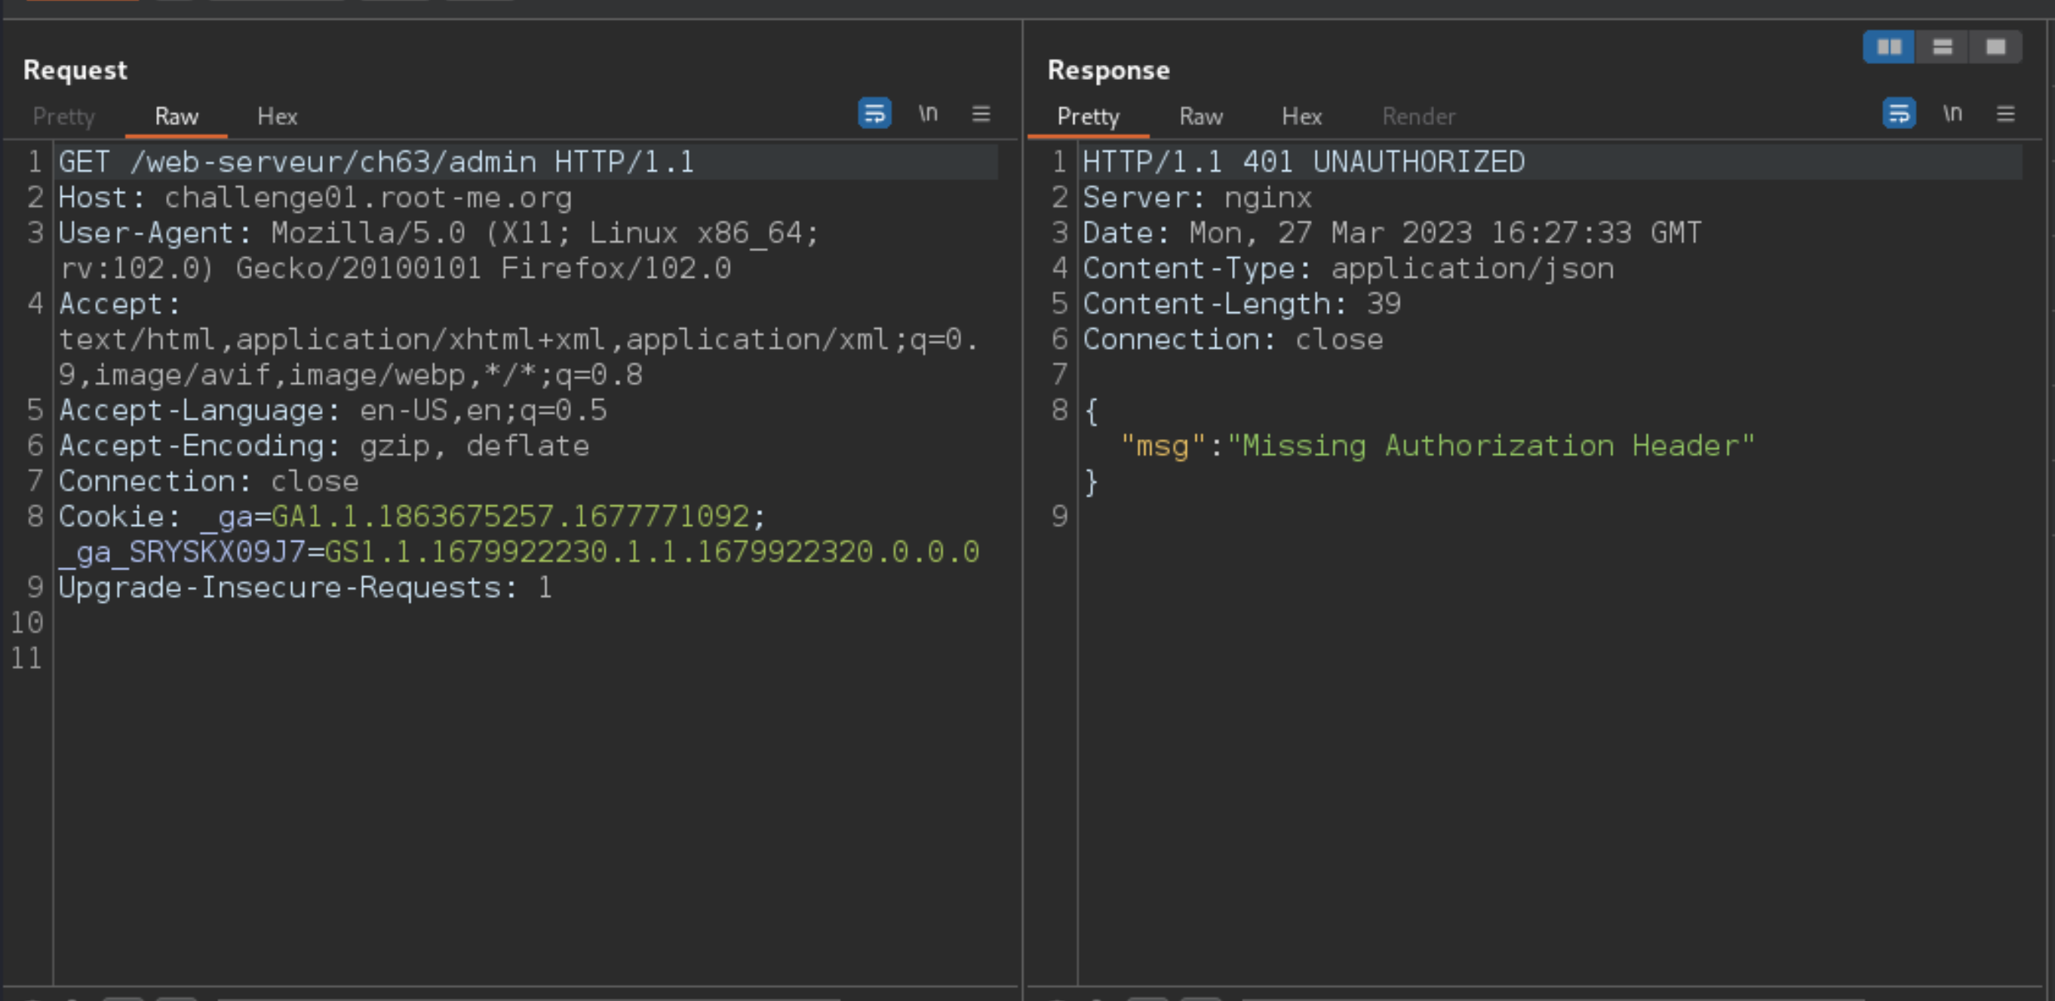Place cursor on empty request line 11

(x=527, y=658)
